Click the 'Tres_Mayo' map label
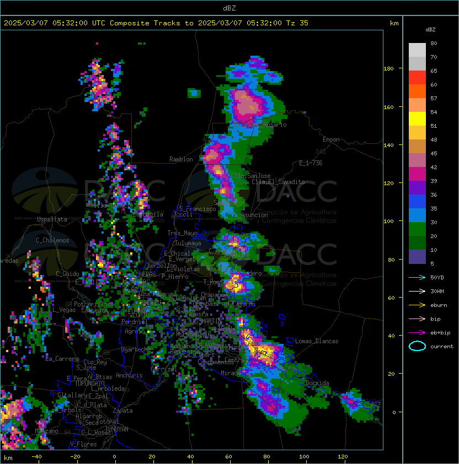Screen dimensions: 459x464 [182, 233]
